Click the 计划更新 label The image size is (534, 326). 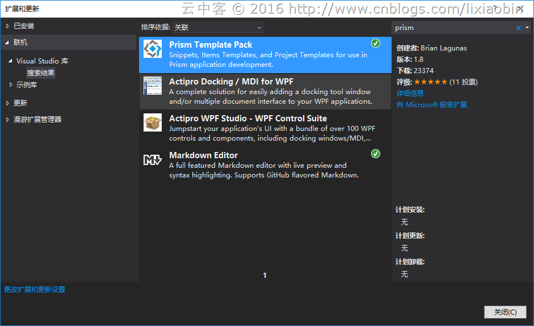[410, 236]
